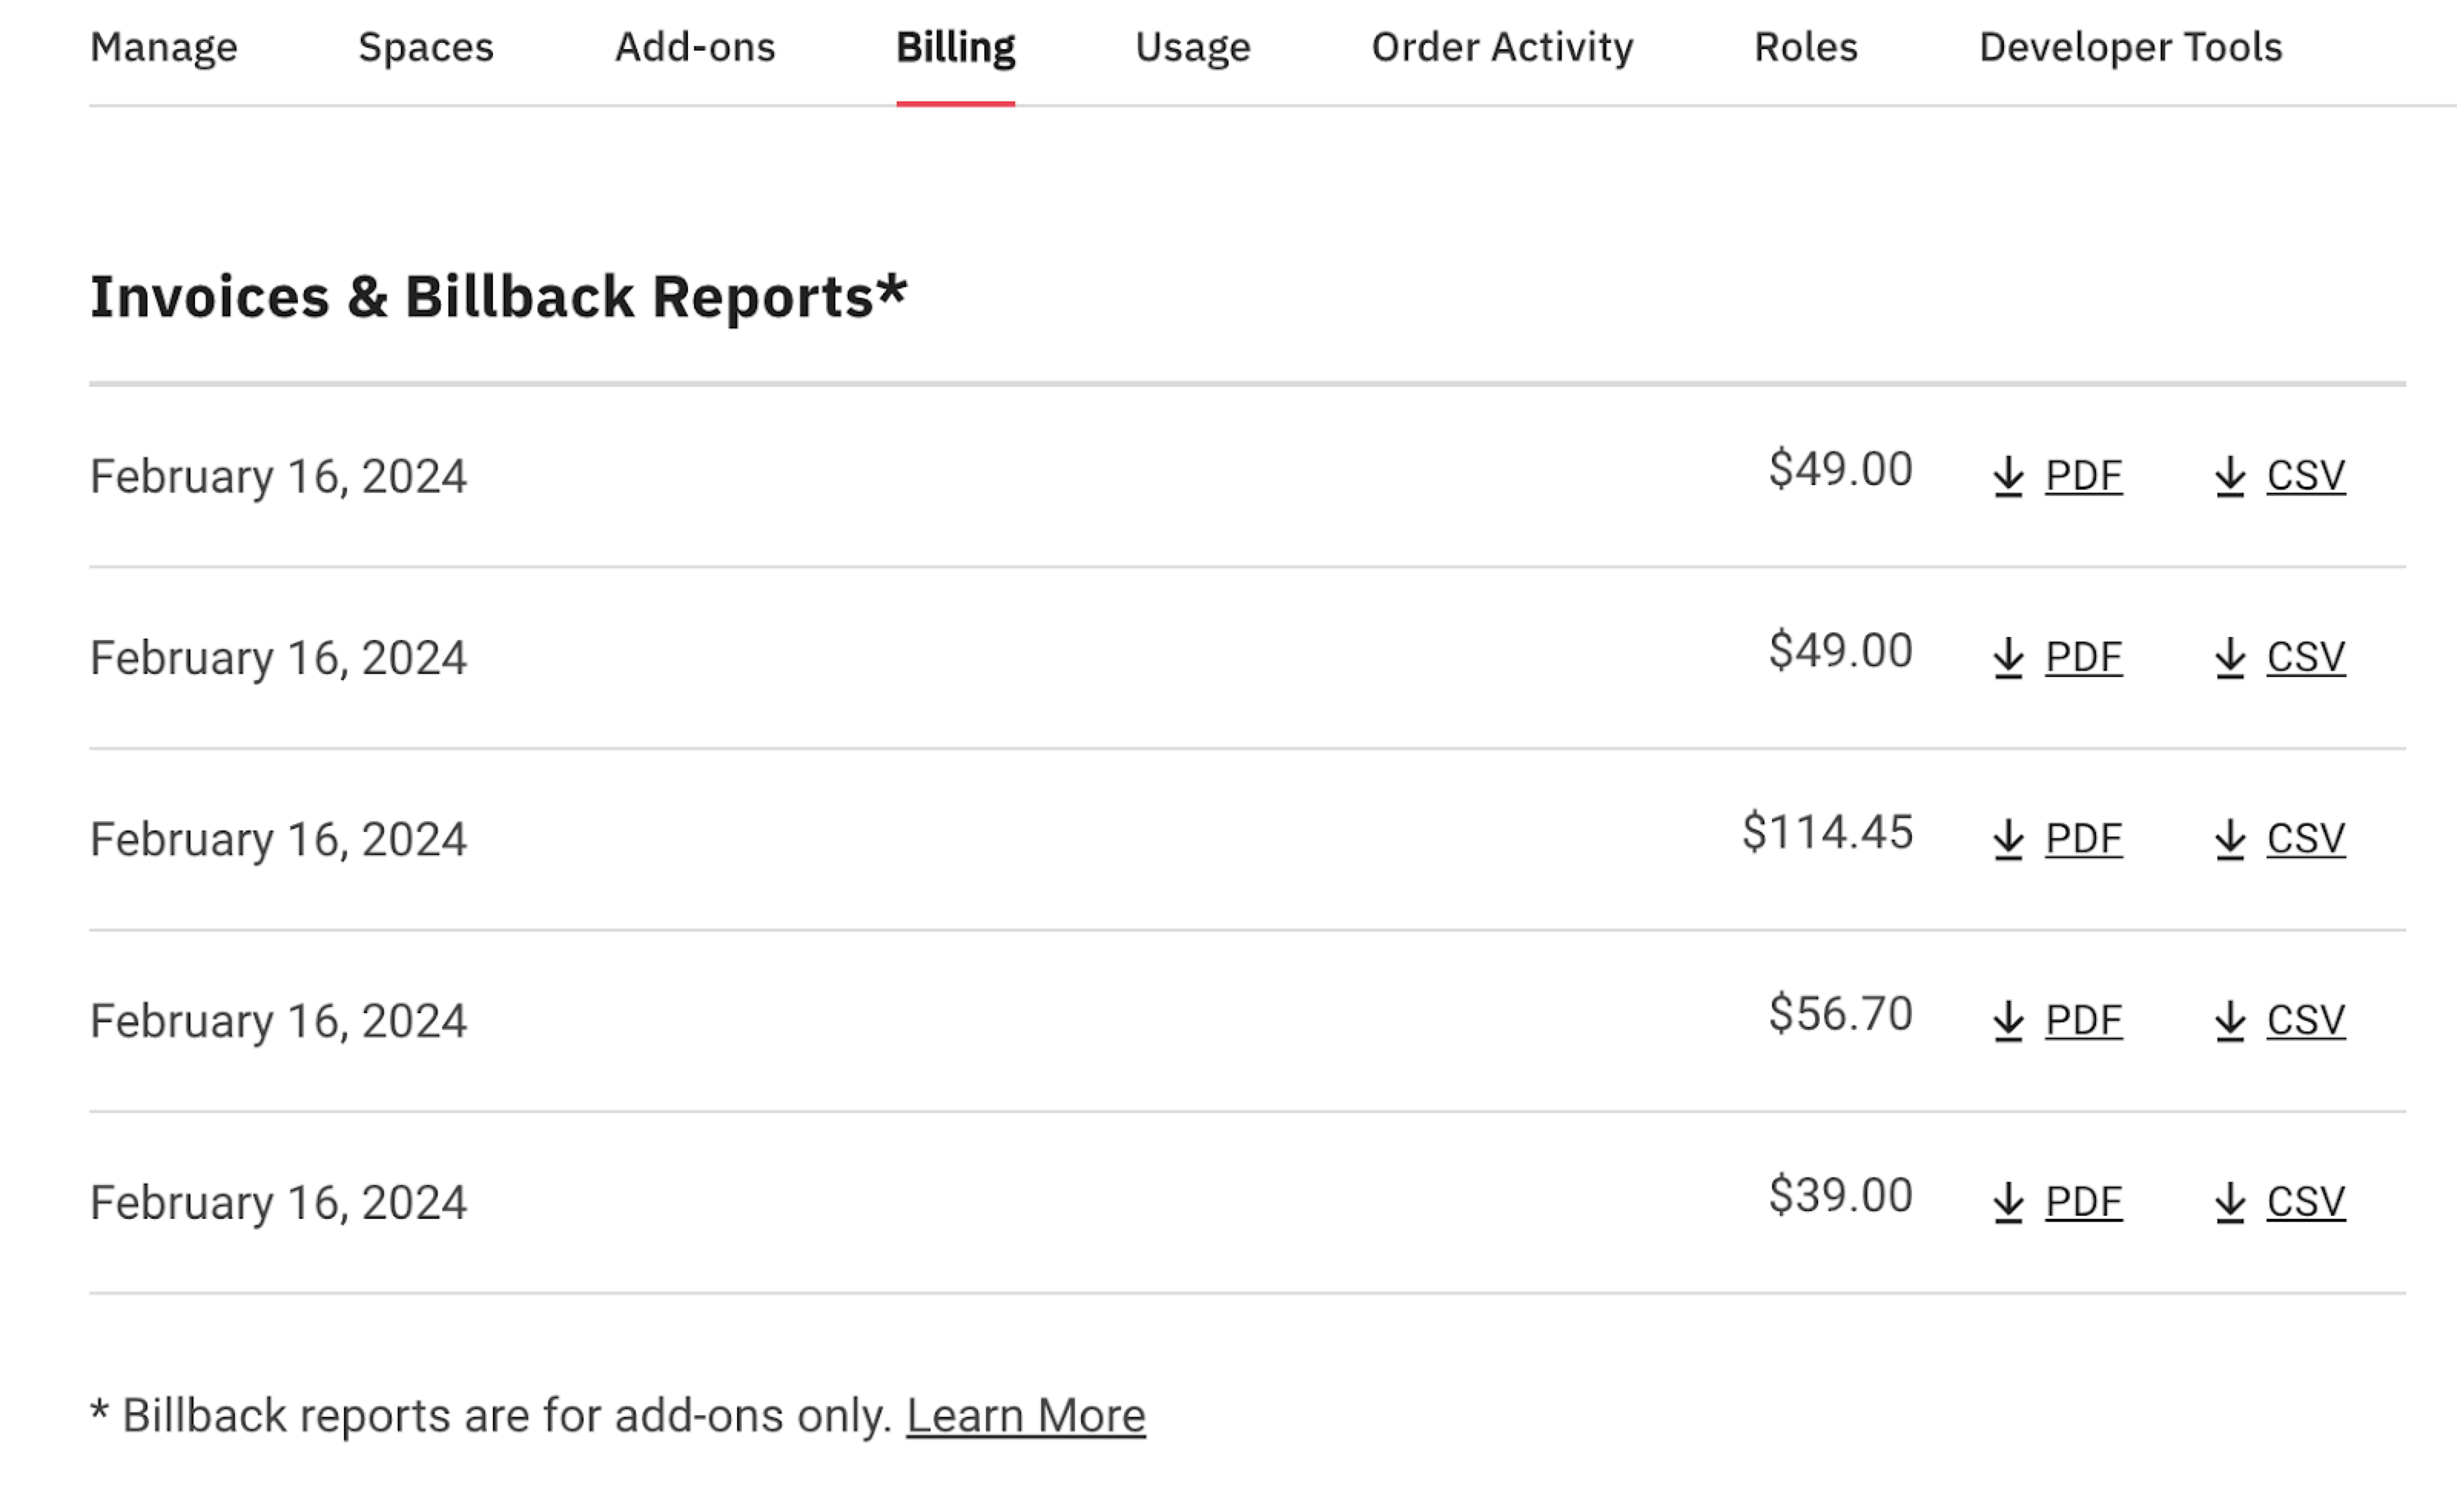Switch to the Developer Tools tab

[2131, 47]
